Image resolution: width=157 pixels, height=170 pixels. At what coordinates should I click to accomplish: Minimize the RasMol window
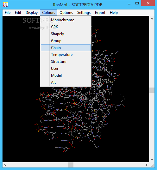[129, 4]
